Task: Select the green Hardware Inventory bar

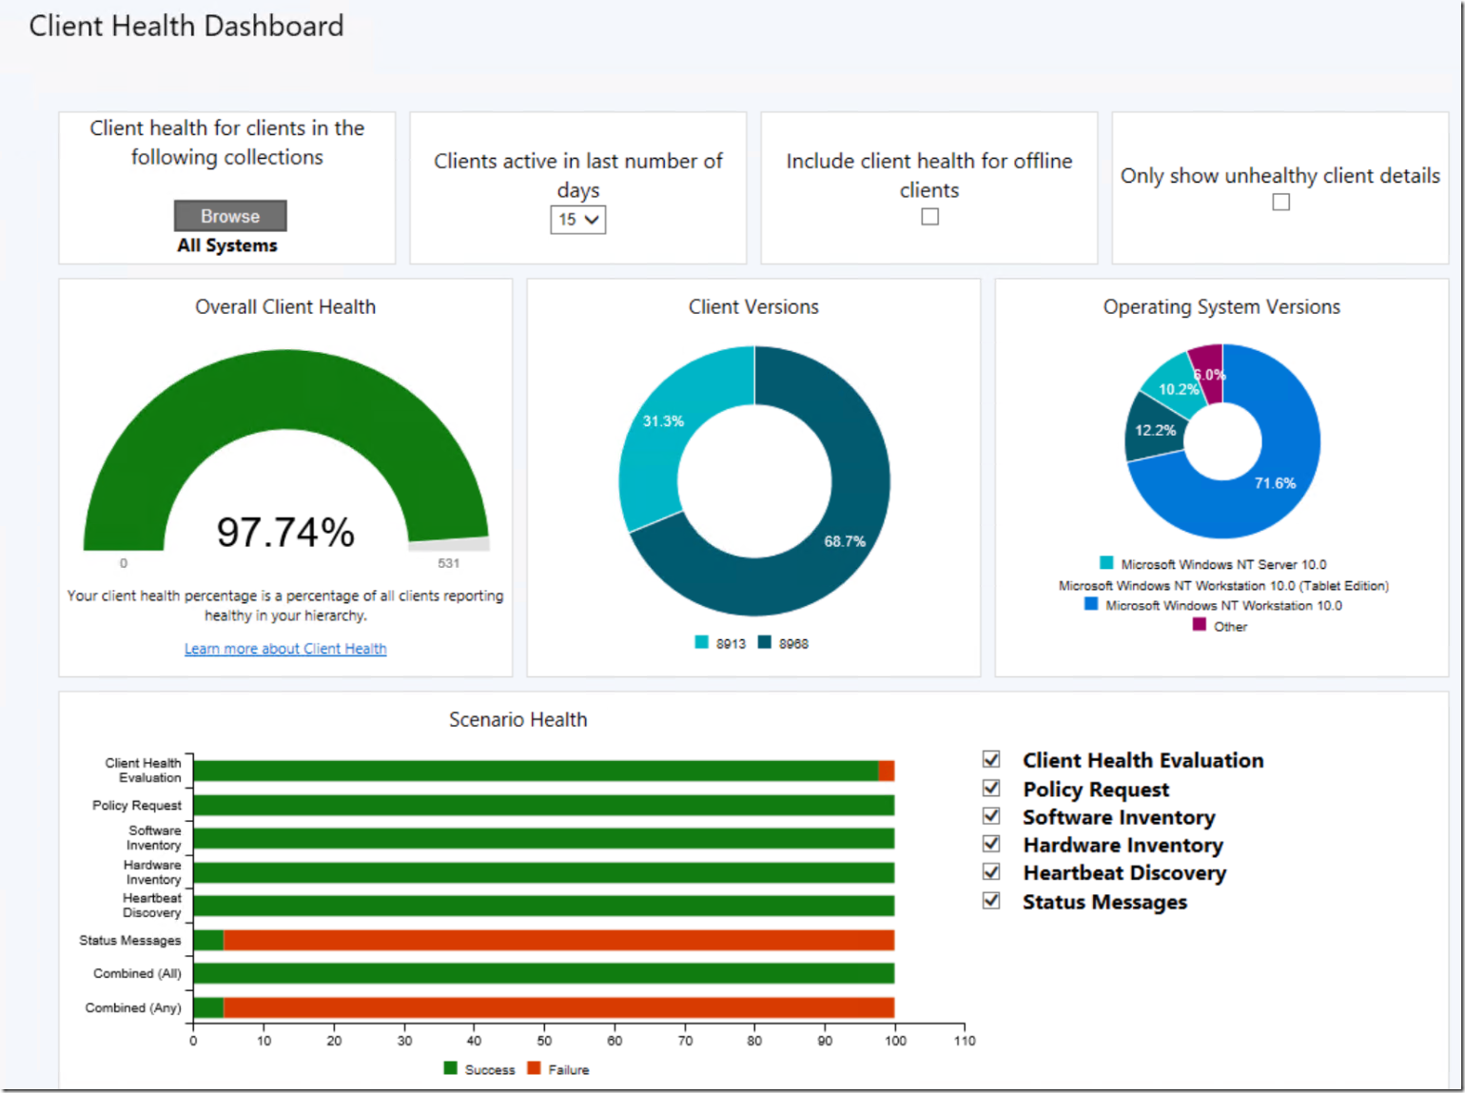Action: 543,872
